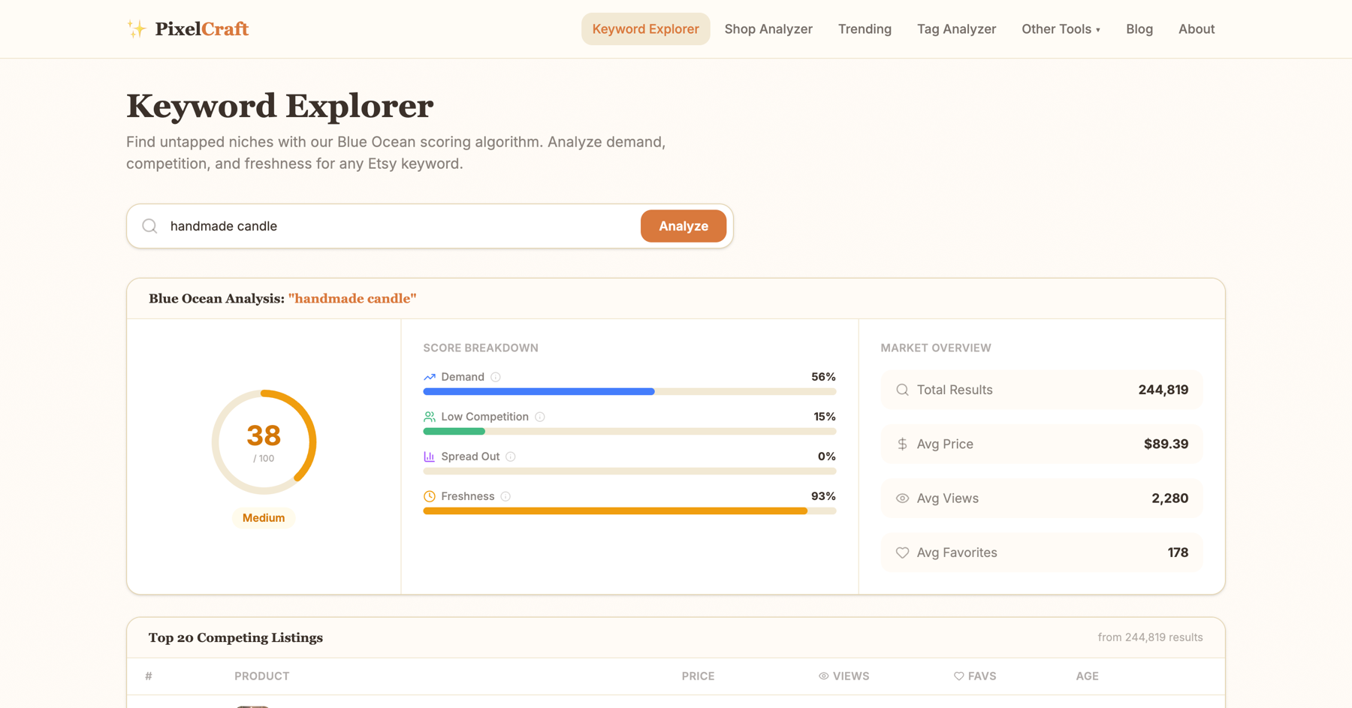Select the Total Results value 244,819

[x=1163, y=390]
